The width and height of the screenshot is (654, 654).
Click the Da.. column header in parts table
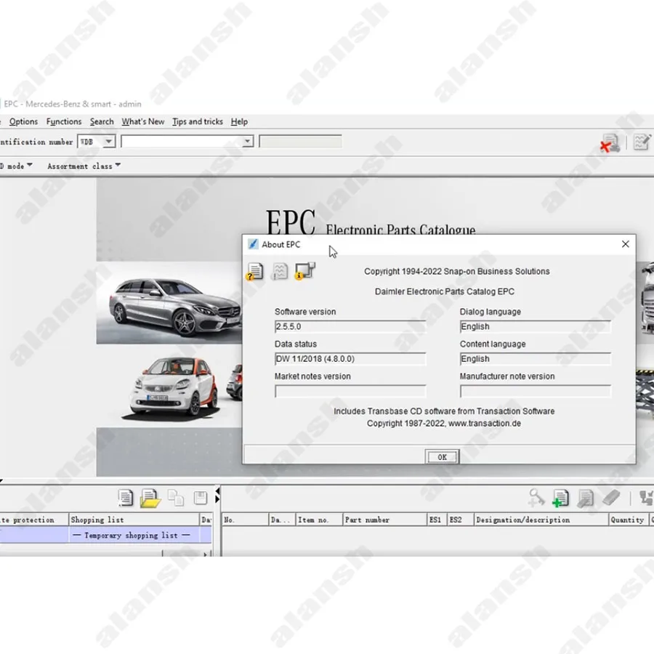pyautogui.click(x=281, y=520)
